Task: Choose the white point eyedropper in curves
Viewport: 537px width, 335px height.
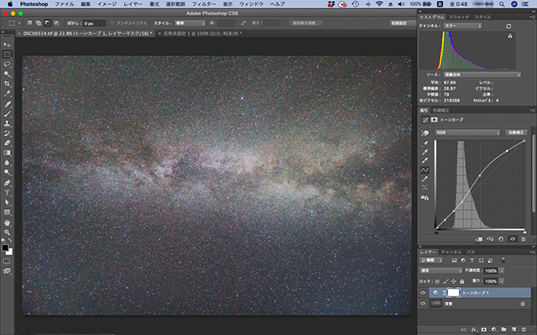Action: tap(425, 160)
